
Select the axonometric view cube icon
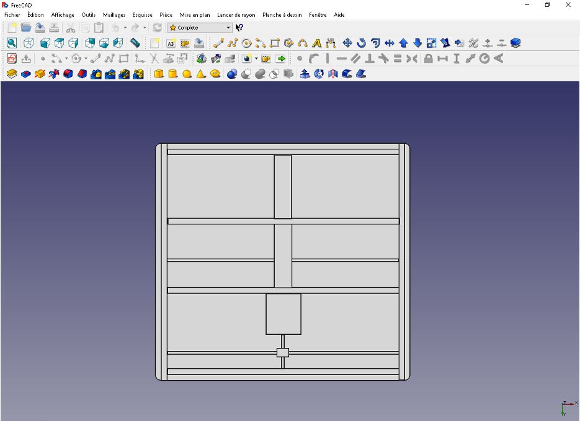(29, 43)
